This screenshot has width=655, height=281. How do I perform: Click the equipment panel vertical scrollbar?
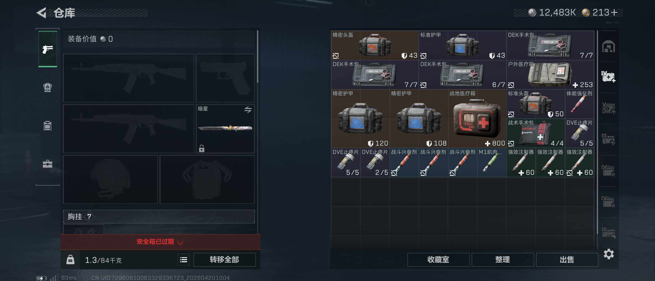[258, 57]
